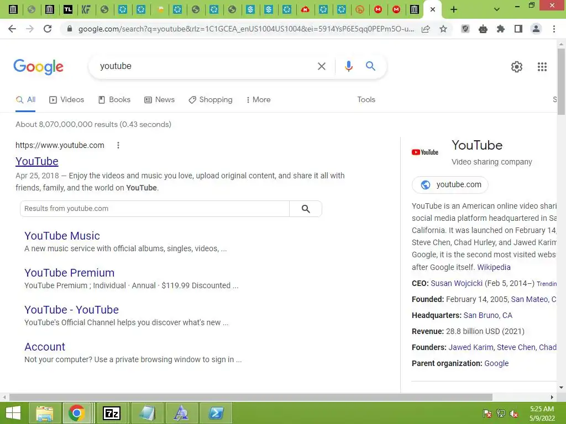Open the tab search dropdown chevron
This screenshot has height=424, width=566.
[497, 9]
